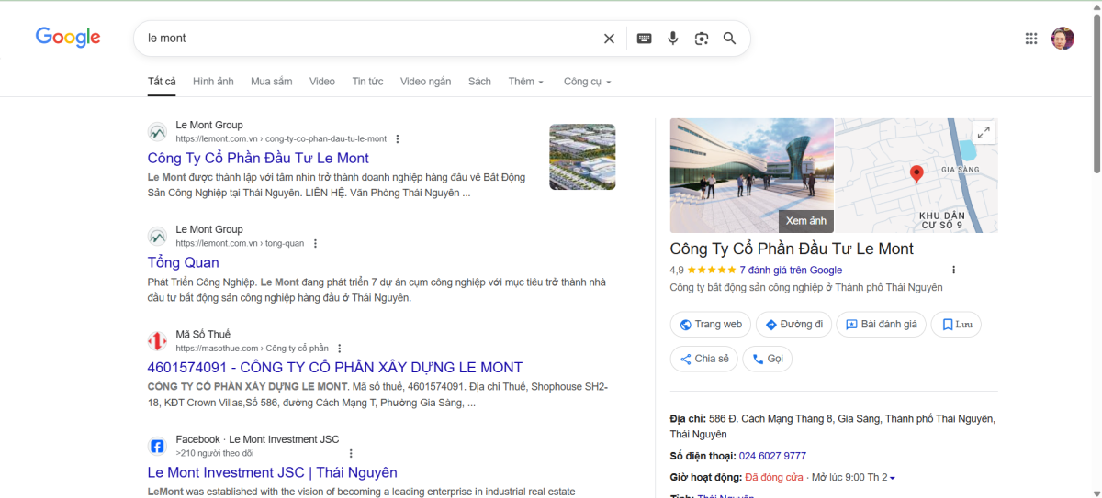1102x498 pixels.
Task: Save the place with Lưu button
Action: coord(956,325)
